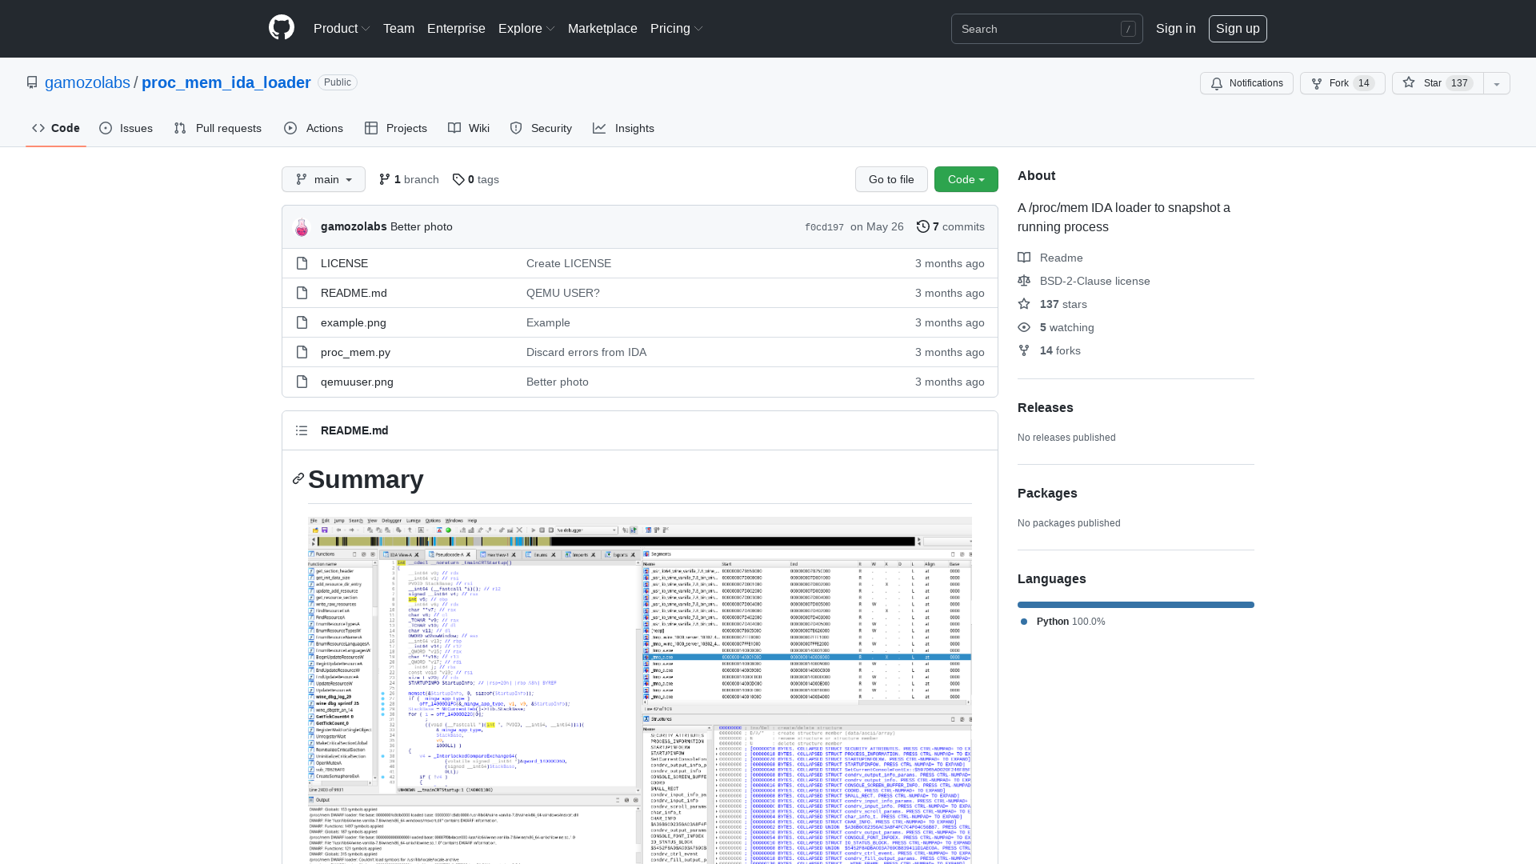Viewport: 1536px width, 864px height.
Task: Open the GitHub homepage logo
Action: pos(282,28)
